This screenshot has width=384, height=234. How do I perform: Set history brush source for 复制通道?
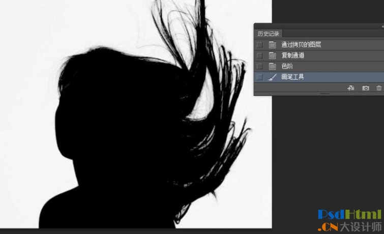pos(260,55)
